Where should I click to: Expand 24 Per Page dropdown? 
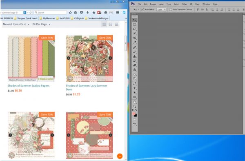click(x=41, y=24)
